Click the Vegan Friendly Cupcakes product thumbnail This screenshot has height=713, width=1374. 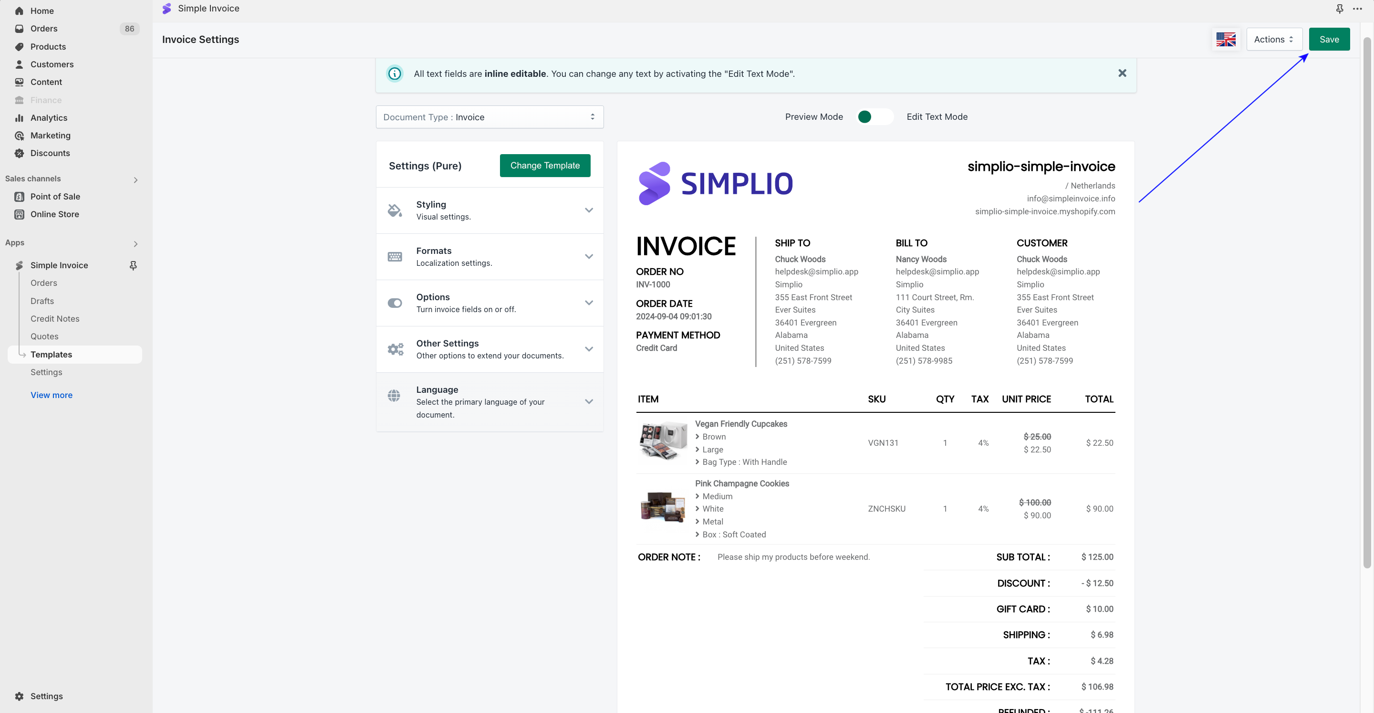[x=663, y=441]
